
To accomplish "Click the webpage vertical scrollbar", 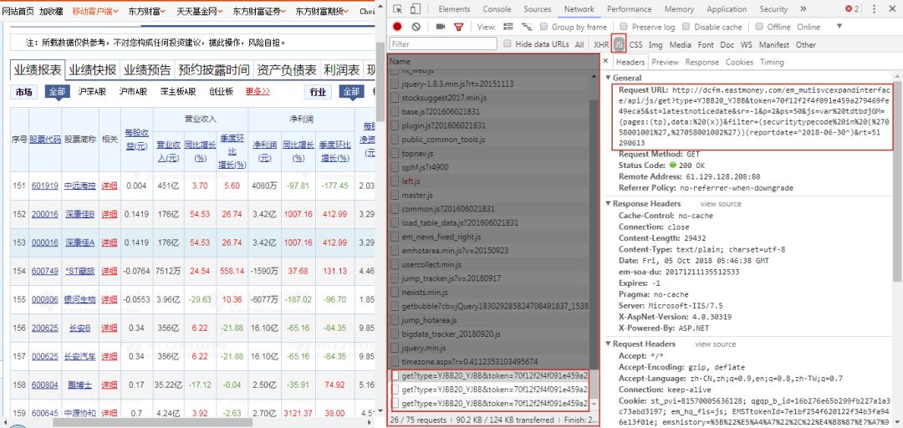I will 380,83.
